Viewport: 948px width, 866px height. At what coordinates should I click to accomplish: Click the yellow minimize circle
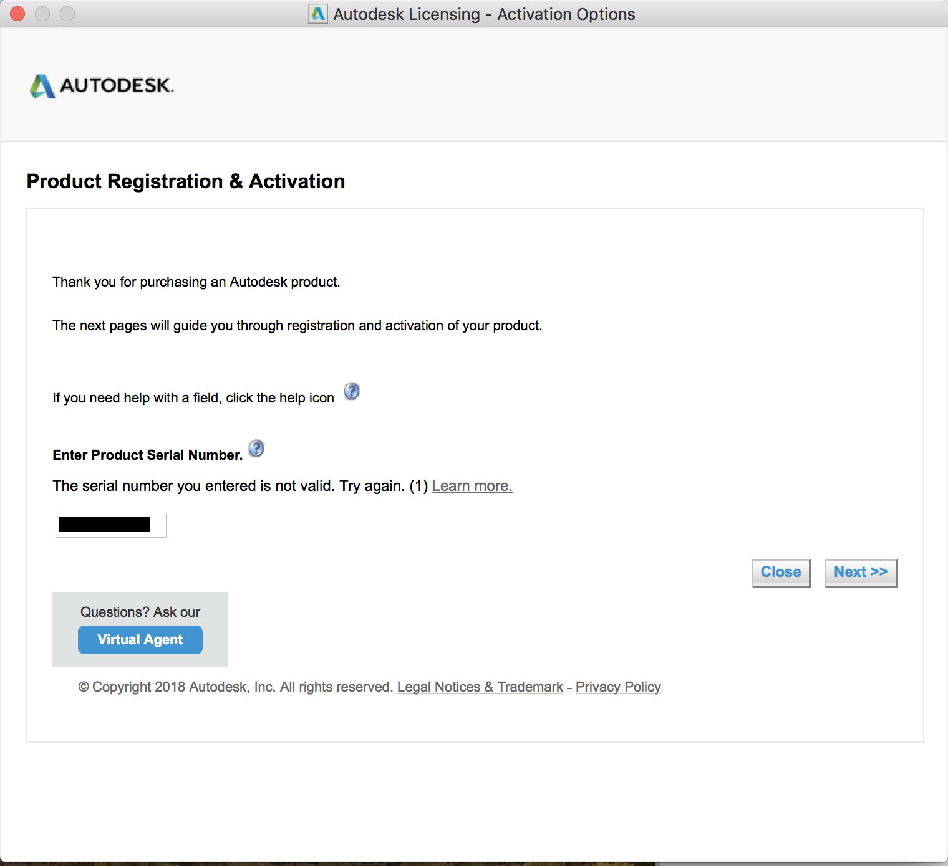tap(42, 13)
